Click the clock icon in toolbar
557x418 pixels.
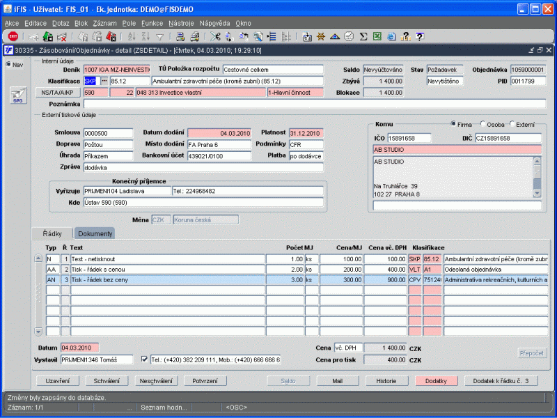pos(349,36)
